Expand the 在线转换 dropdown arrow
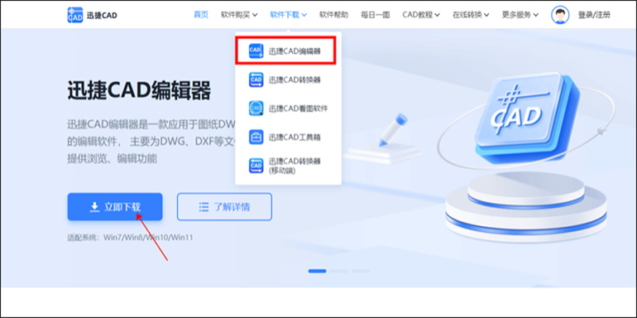Screen dimensions: 637x318 (x=486, y=16)
